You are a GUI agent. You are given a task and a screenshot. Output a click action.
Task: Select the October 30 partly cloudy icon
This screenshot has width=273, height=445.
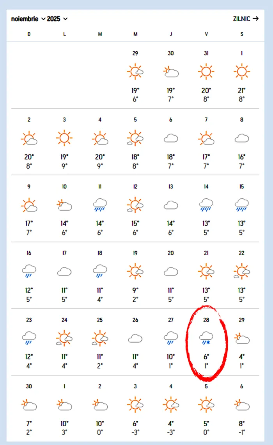[171, 72]
